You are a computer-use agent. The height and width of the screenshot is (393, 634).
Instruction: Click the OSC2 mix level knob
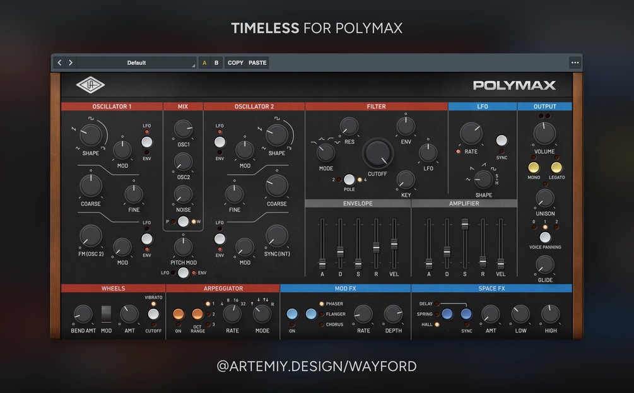[x=183, y=161]
